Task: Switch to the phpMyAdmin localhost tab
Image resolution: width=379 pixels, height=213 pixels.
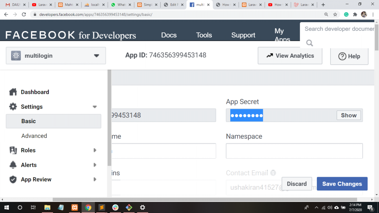Action: (x=94, y=4)
